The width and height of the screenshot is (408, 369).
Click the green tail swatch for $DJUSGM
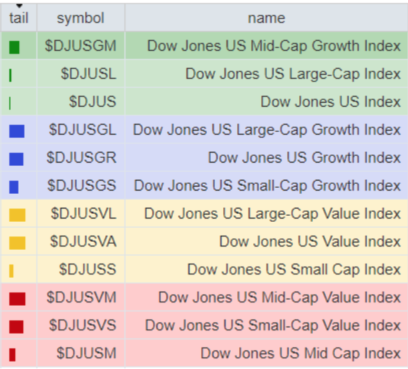tap(15, 47)
